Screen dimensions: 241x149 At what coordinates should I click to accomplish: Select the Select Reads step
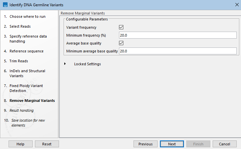point(20,26)
